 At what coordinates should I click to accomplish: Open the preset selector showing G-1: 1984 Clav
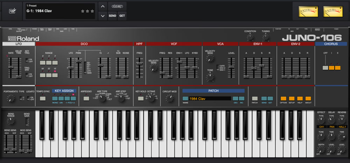(60, 11)
